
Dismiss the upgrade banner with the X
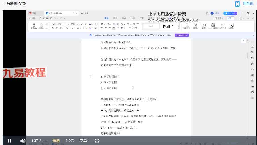click(x=253, y=35)
